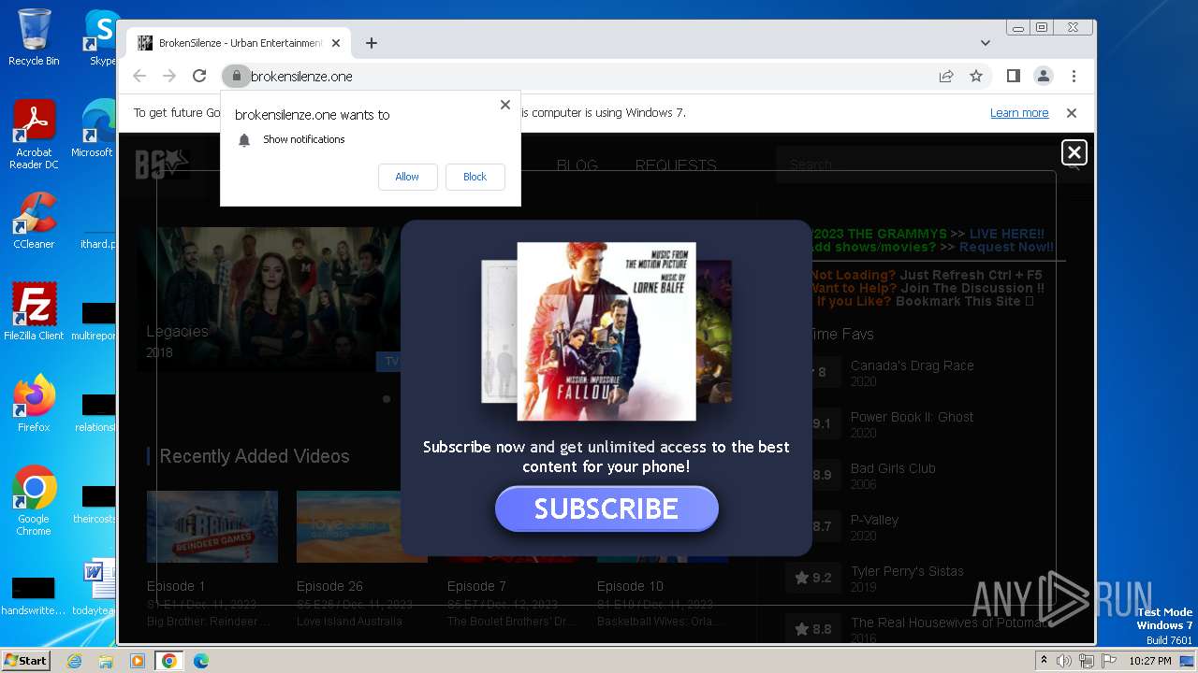Open the Action Center flag icon
1198x673 pixels.
1109,661
